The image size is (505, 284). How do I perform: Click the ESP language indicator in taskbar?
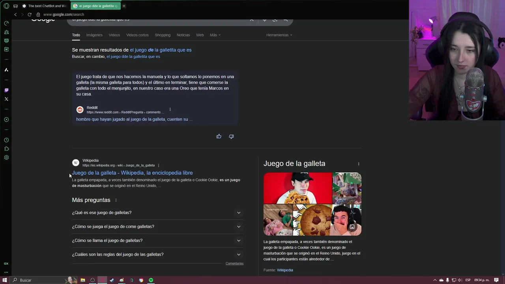click(468, 280)
